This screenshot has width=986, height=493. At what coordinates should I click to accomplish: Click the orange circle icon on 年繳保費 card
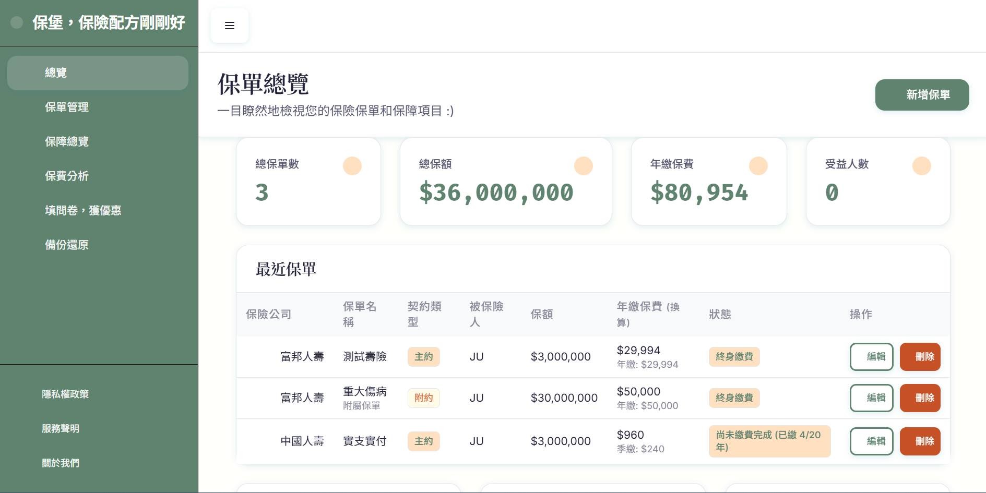coord(758,166)
